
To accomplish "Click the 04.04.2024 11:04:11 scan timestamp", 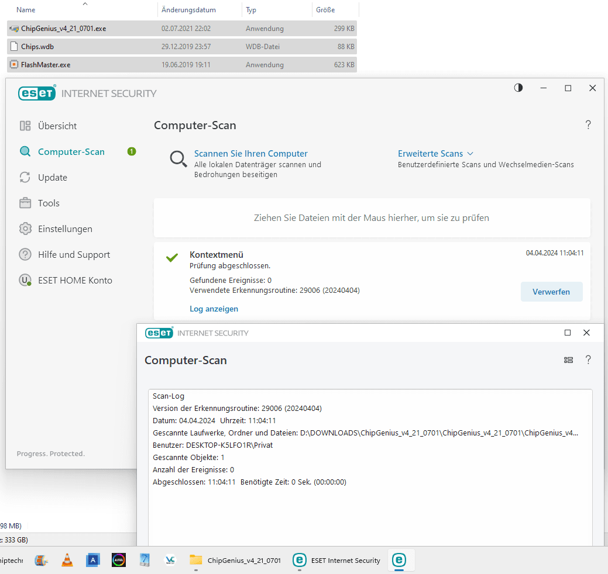I will click(x=555, y=253).
